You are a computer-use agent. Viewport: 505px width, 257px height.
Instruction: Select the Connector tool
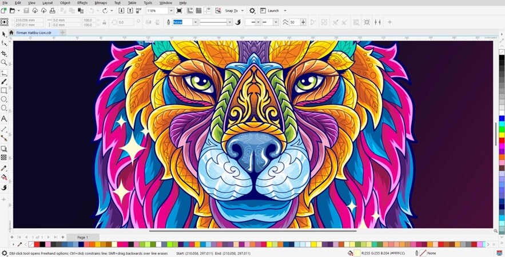tap(4, 138)
